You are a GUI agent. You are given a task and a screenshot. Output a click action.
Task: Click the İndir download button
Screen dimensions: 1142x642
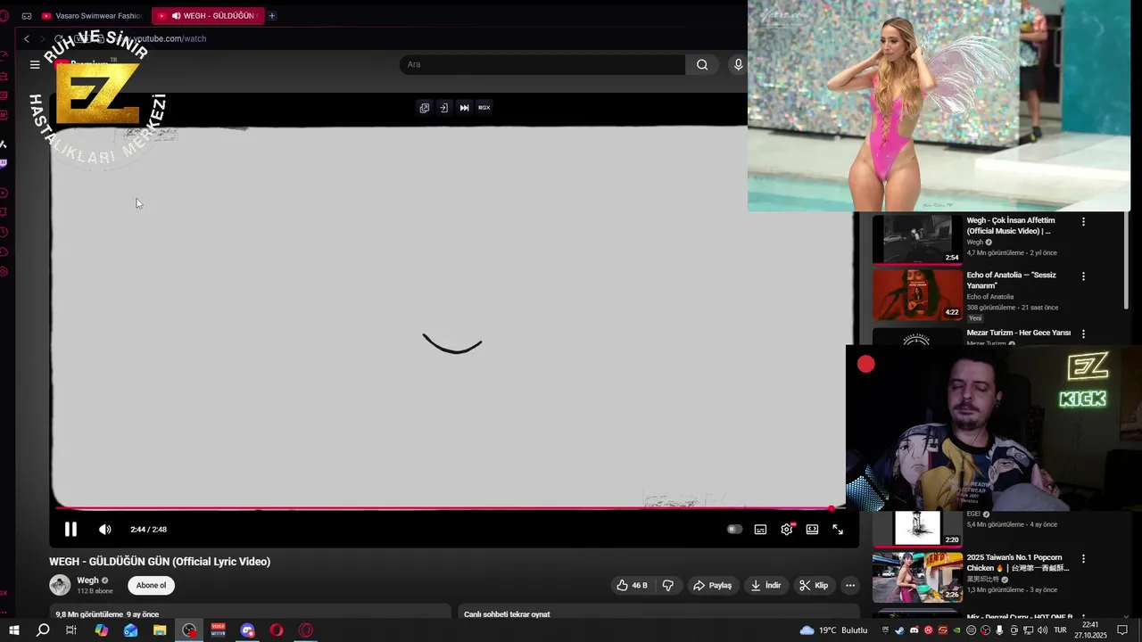[x=765, y=586]
